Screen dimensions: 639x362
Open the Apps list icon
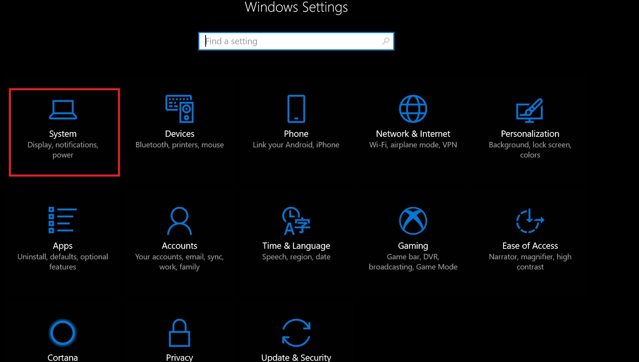(62, 220)
